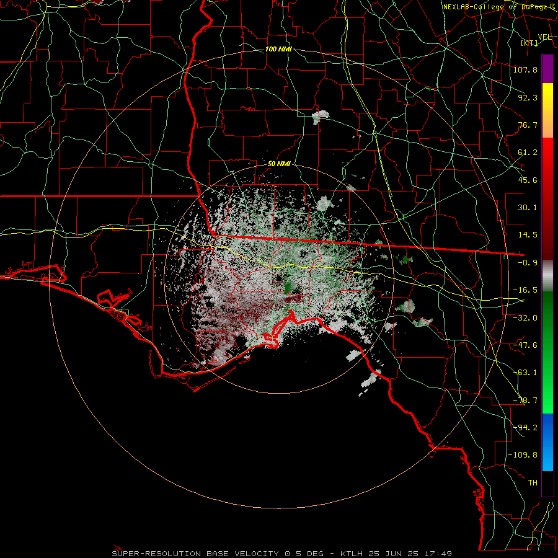Click the -16.5 velocity scale value
Viewport: 558px width, 558px height.
tap(525, 290)
